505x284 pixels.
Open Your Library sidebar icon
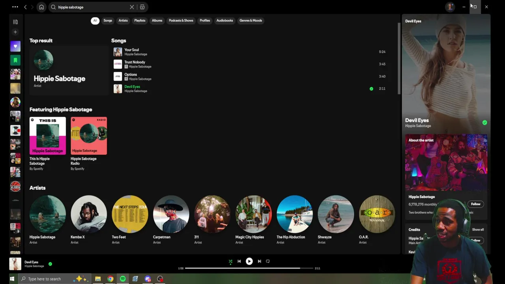(x=15, y=22)
